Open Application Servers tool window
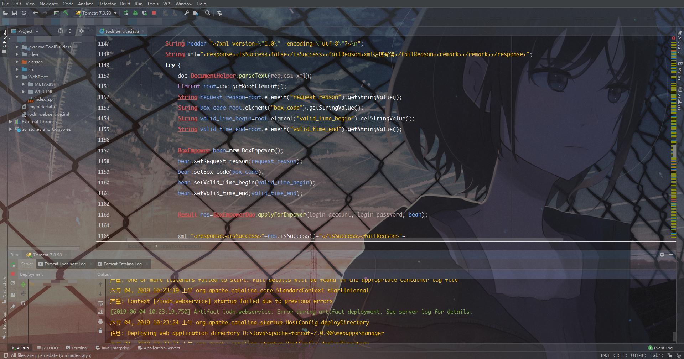684x359 pixels. pos(159,348)
